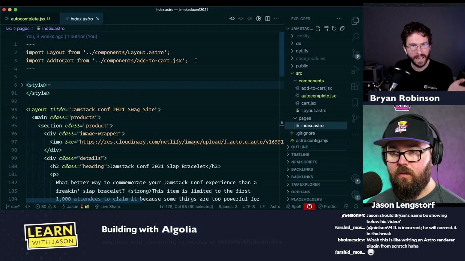Select cart.jsx in the file tree
Image resolution: width=465 pixels, height=261 pixels.
coord(308,103)
